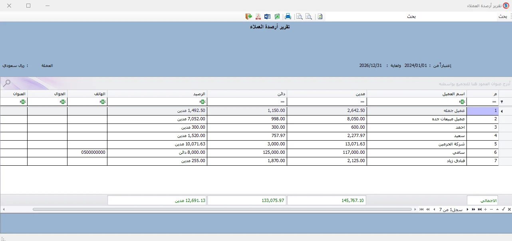The height and width of the screenshot is (241, 512).
Task: Open filter condition for مدين column
Action: point(362,102)
